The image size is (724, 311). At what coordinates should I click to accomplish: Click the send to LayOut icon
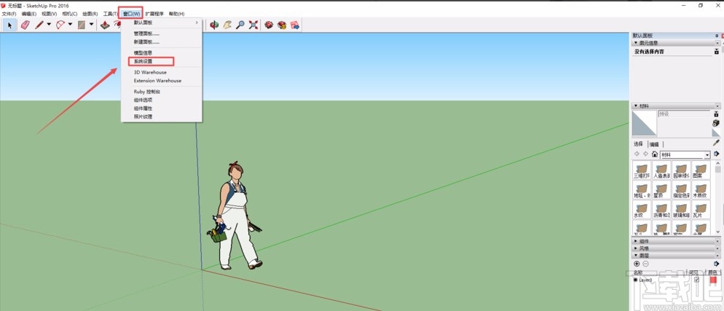click(x=294, y=25)
